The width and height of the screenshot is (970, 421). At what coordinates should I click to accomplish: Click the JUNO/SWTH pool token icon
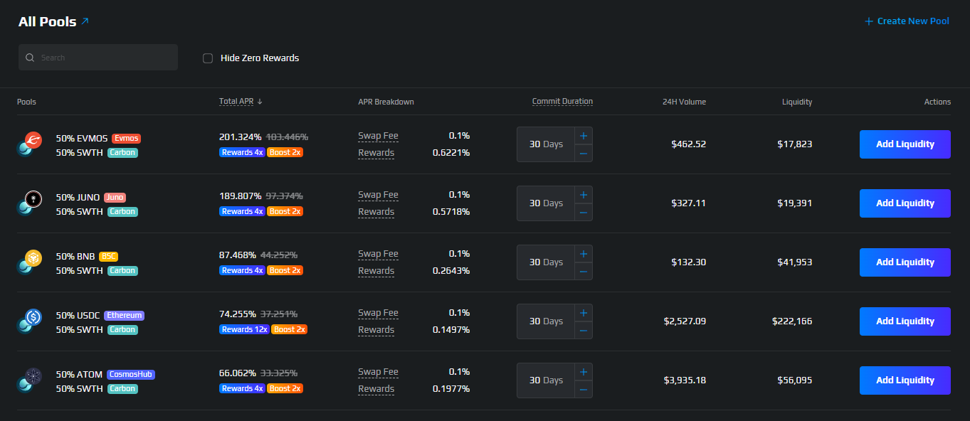coord(30,203)
